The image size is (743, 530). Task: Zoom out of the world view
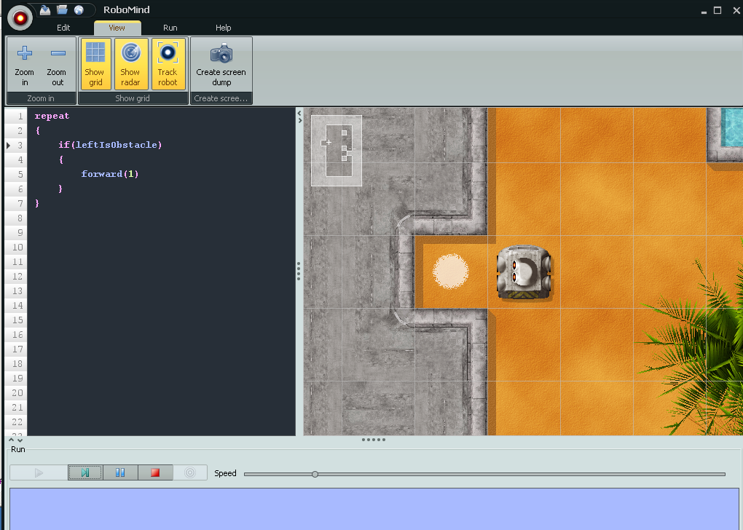(57, 64)
